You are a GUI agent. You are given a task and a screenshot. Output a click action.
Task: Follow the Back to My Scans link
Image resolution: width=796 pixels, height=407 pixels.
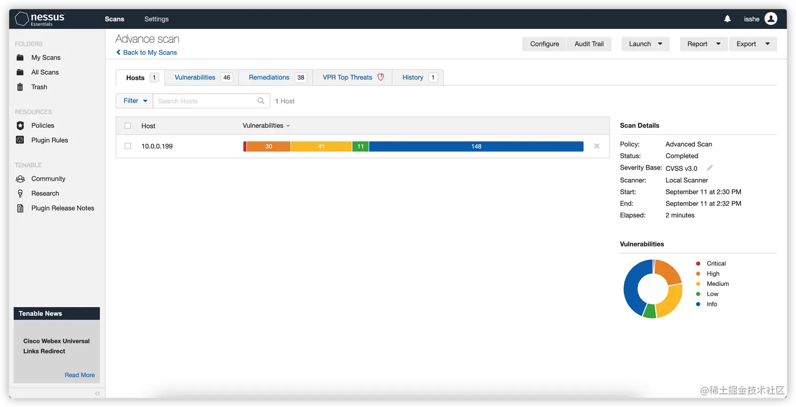point(147,53)
